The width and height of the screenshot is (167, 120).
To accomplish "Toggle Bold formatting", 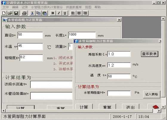I will point(53,13).
